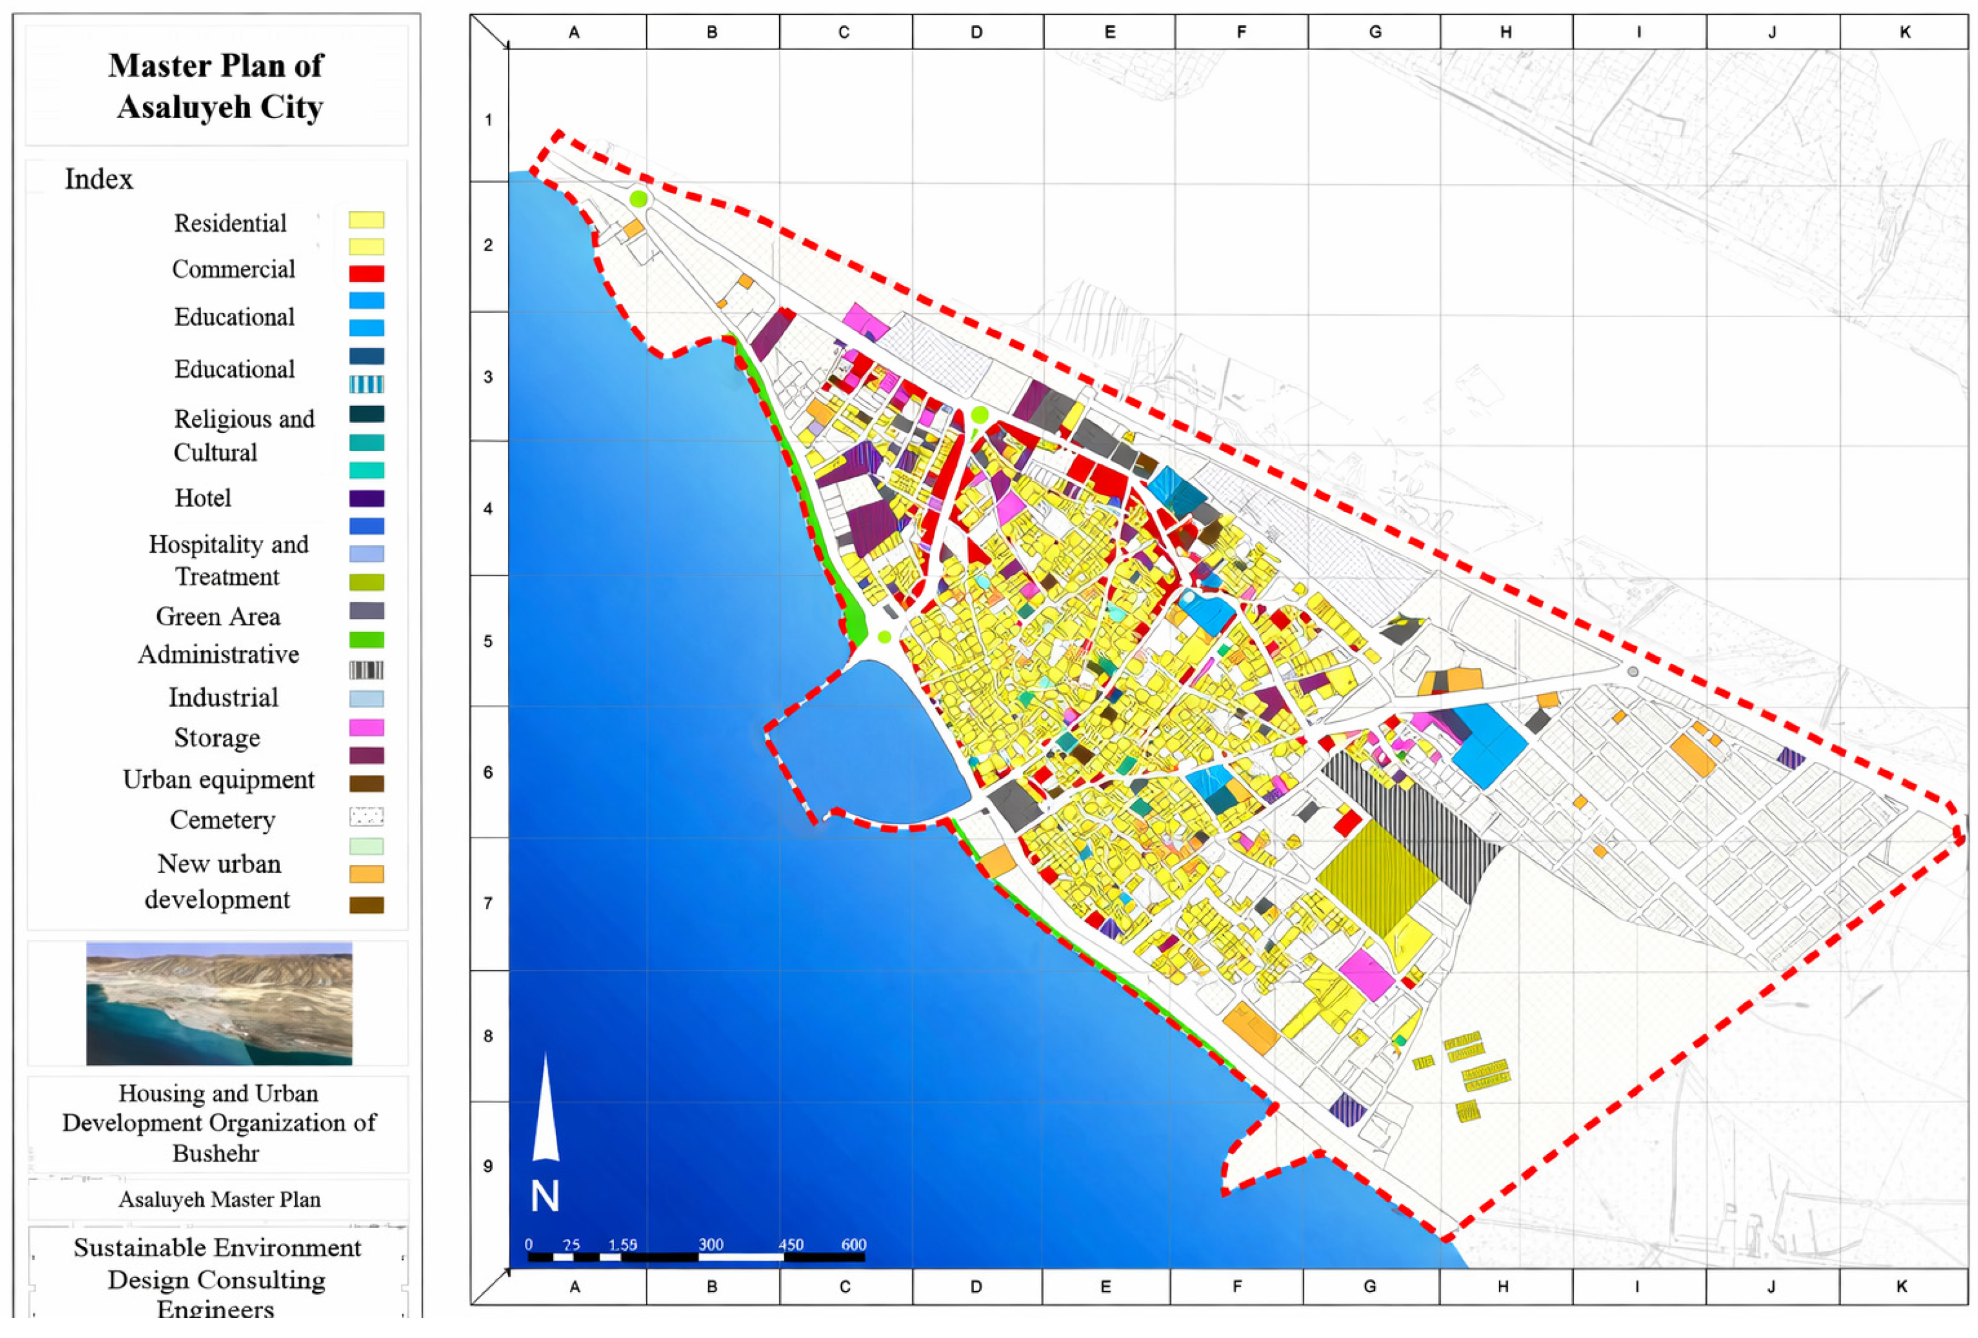Click row label 5 on left edge
This screenshot has width=1978, height=1338.
click(488, 641)
